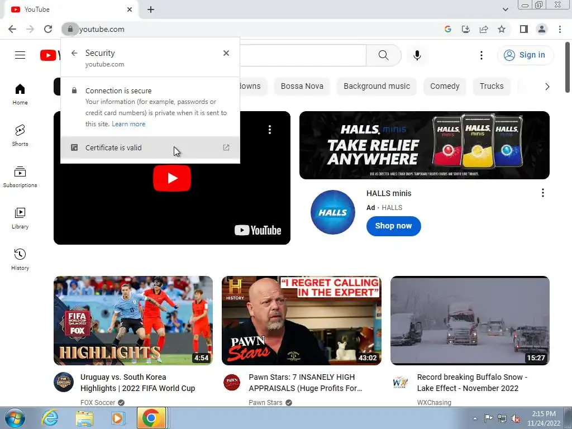Close the YouTube tab

(x=130, y=9)
